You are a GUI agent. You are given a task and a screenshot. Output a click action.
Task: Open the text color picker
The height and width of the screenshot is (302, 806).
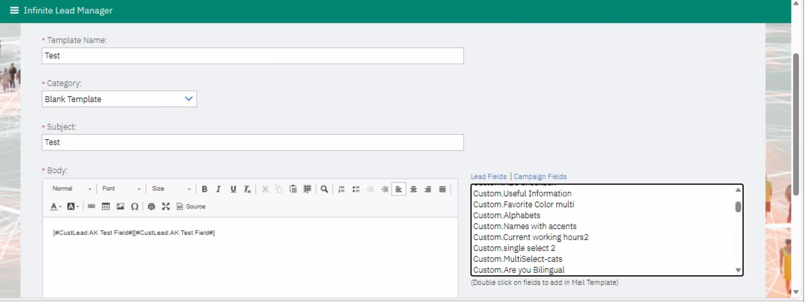click(x=55, y=207)
